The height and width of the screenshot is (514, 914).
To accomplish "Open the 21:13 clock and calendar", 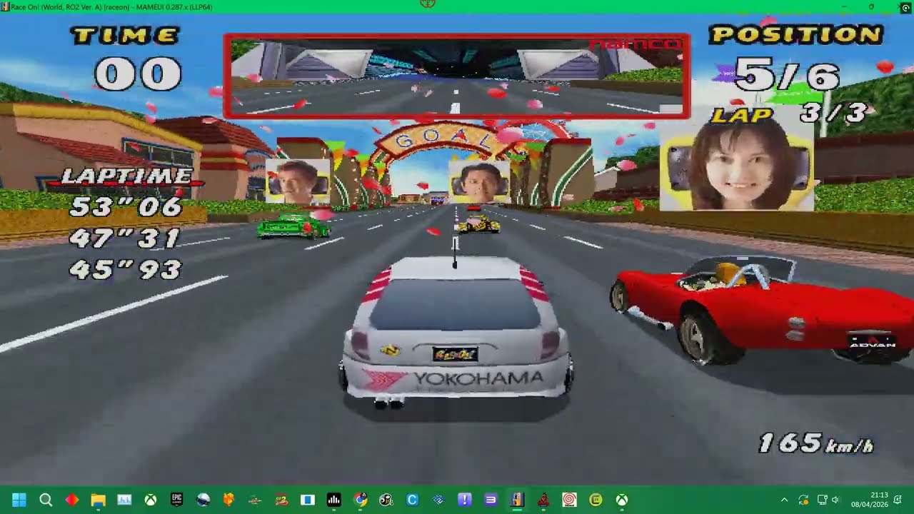I will click(870, 500).
